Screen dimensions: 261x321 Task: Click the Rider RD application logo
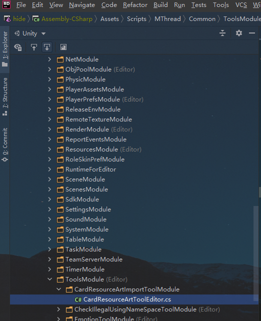coord(6,4)
